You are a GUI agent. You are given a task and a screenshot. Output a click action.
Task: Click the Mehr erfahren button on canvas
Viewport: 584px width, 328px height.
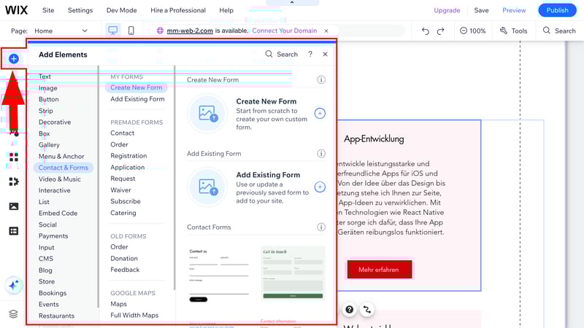379,270
